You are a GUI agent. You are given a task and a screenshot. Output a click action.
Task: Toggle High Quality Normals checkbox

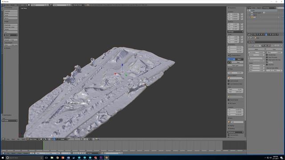pos(267,60)
